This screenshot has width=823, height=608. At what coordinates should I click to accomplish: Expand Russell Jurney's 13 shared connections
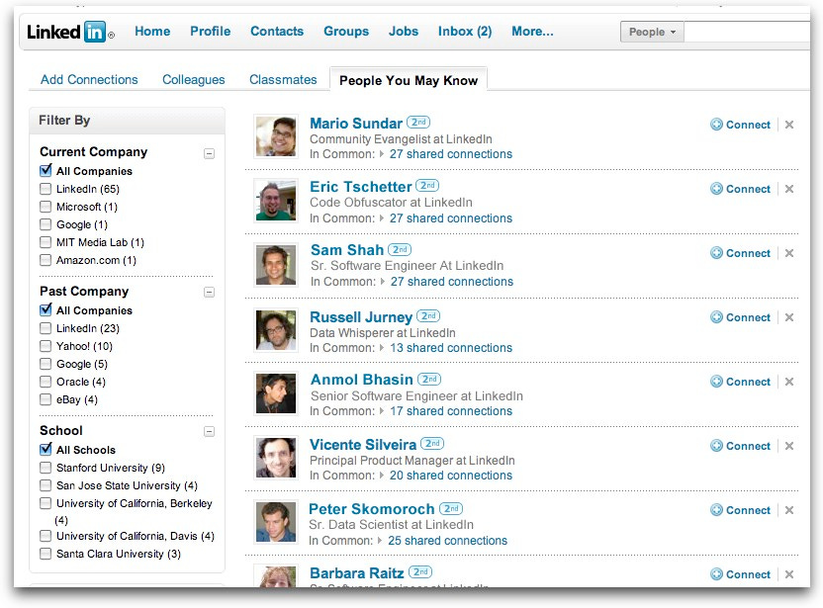tap(450, 348)
